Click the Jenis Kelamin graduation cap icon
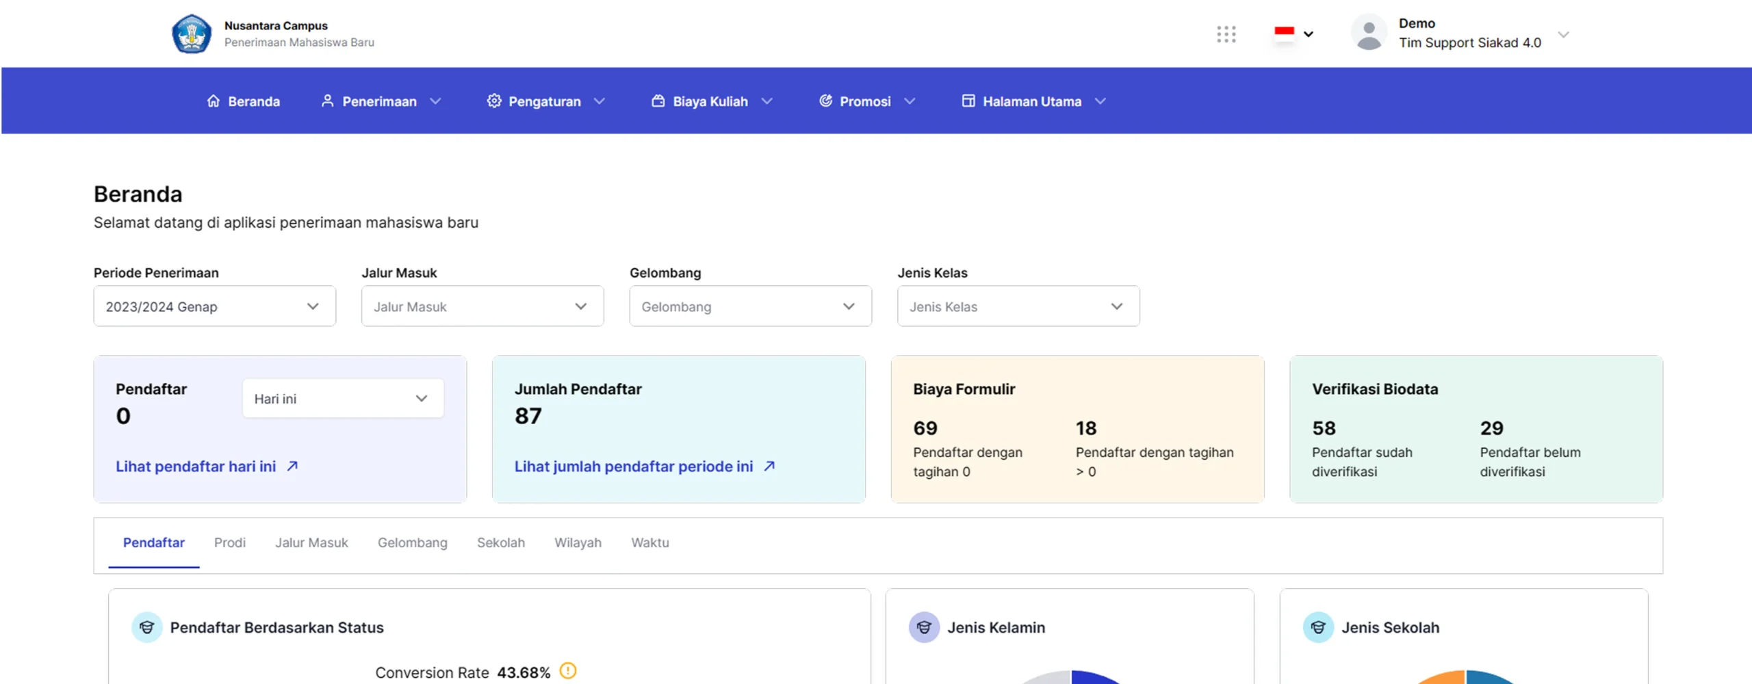Image resolution: width=1752 pixels, height=684 pixels. (x=923, y=627)
